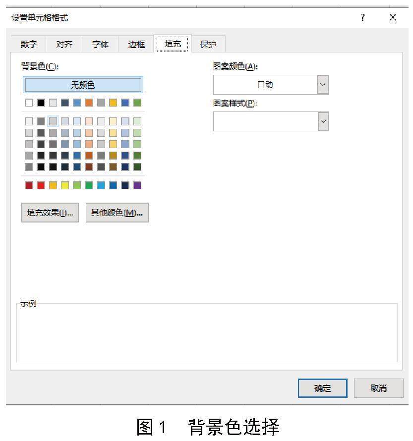Screen dimensions: 413x441
Task: Pick the green swatch in top theme row
Action: point(137,103)
